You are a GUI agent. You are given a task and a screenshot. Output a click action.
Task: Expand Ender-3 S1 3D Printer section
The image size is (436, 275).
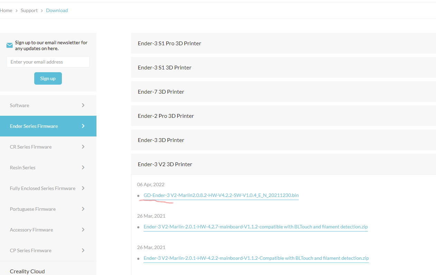(x=283, y=67)
